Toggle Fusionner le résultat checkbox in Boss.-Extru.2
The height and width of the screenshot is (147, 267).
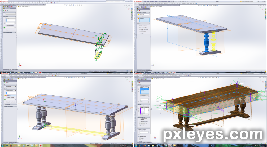(6, 25)
